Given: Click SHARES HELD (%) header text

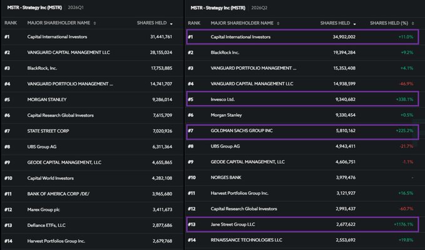Looking at the screenshot, I should click(389, 23).
